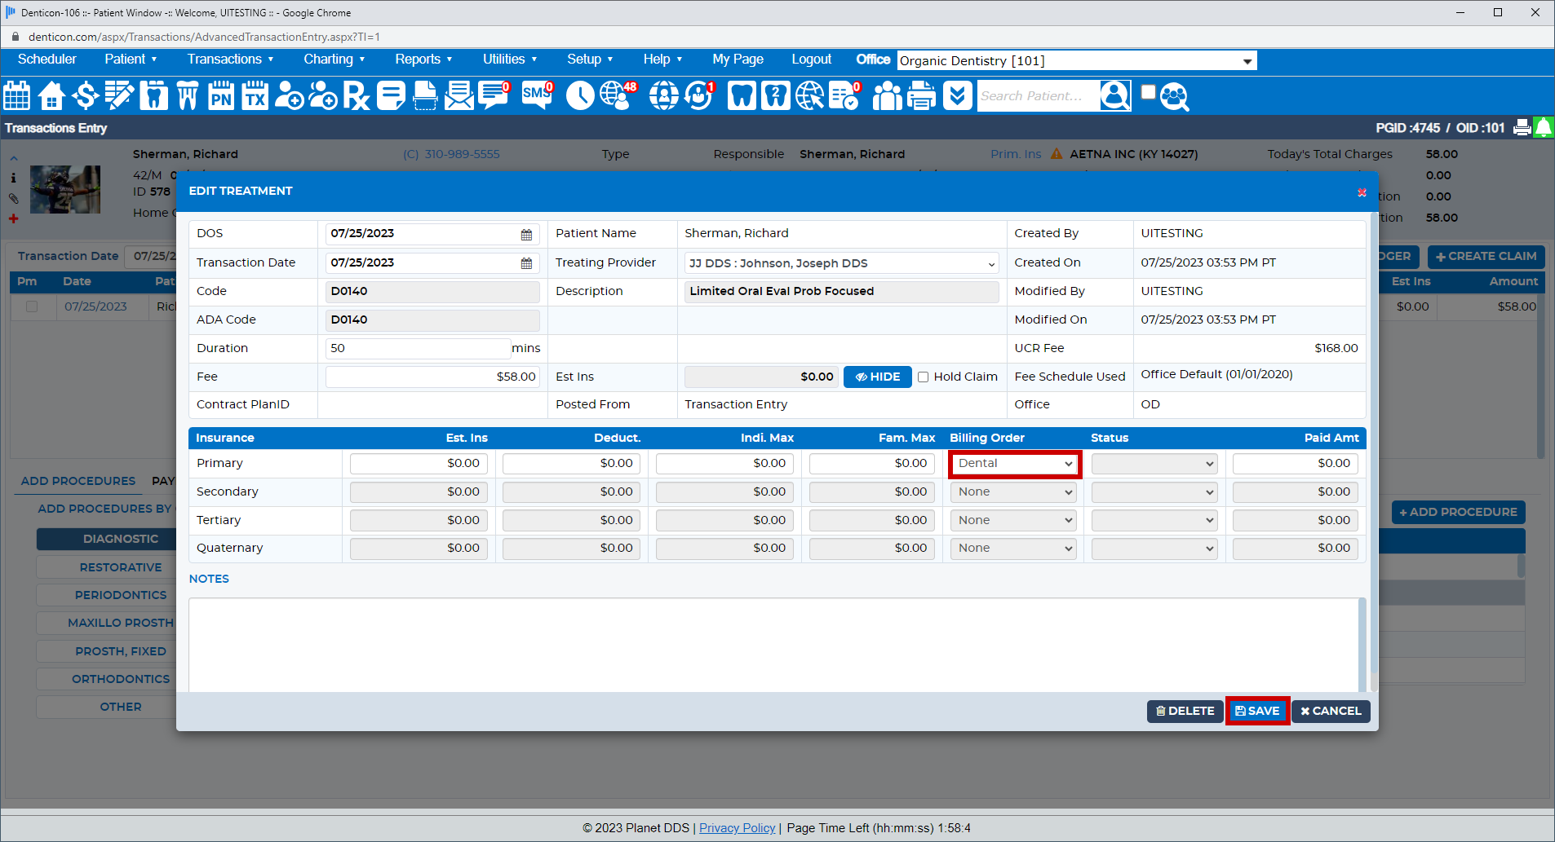The width and height of the screenshot is (1555, 842).
Task: Open the TX treatment plan icon
Action: click(254, 95)
